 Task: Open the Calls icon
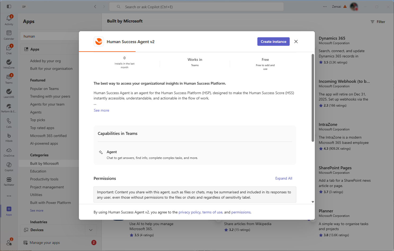click(x=9, y=123)
